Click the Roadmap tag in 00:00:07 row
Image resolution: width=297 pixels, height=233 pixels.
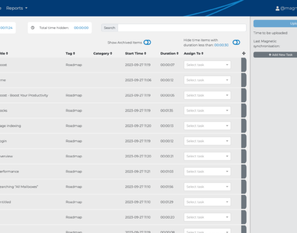74,65
